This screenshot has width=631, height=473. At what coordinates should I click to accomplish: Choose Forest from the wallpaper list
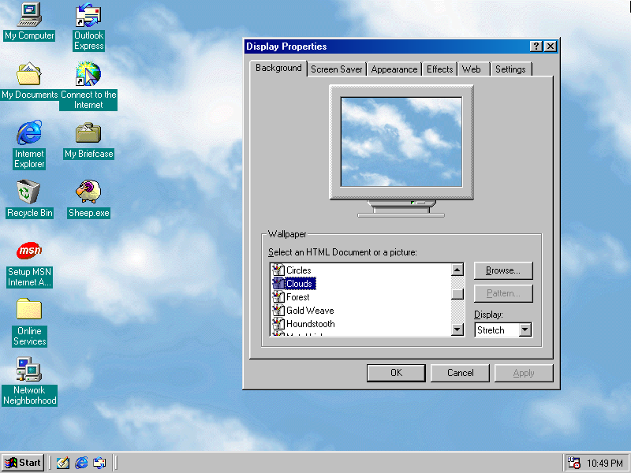pos(298,297)
